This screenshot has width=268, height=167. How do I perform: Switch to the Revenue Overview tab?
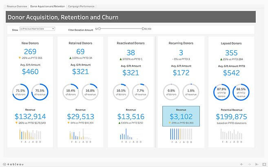point(17,7)
